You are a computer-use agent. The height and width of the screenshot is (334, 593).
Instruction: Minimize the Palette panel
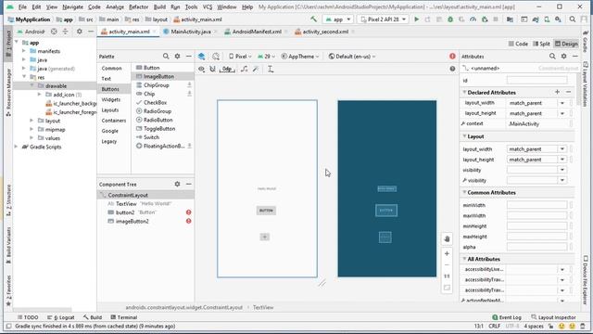coord(189,56)
